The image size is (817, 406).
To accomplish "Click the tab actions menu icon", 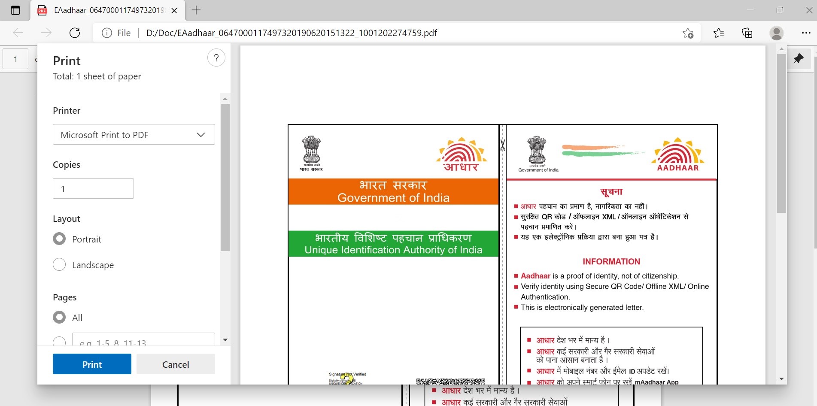I will pyautogui.click(x=15, y=10).
